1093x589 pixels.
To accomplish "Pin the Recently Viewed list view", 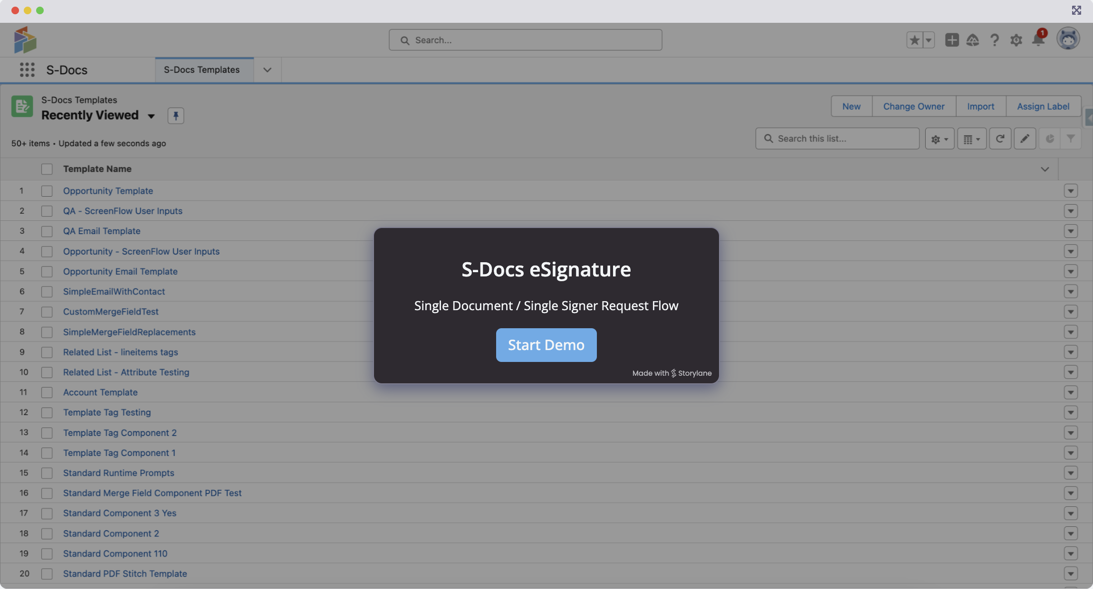I will 176,115.
